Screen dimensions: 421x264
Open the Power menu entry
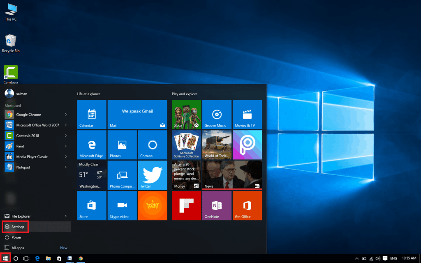(x=16, y=237)
